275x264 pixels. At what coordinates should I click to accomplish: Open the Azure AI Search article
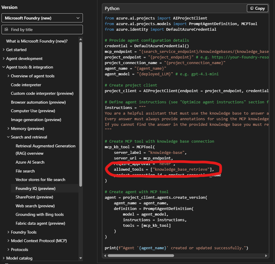[30, 162]
